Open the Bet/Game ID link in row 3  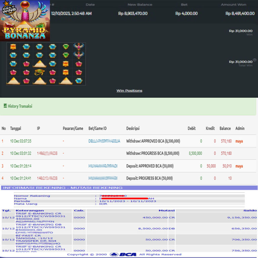point(103,166)
